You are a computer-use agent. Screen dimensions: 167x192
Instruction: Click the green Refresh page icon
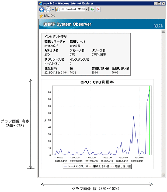coord(92,9)
